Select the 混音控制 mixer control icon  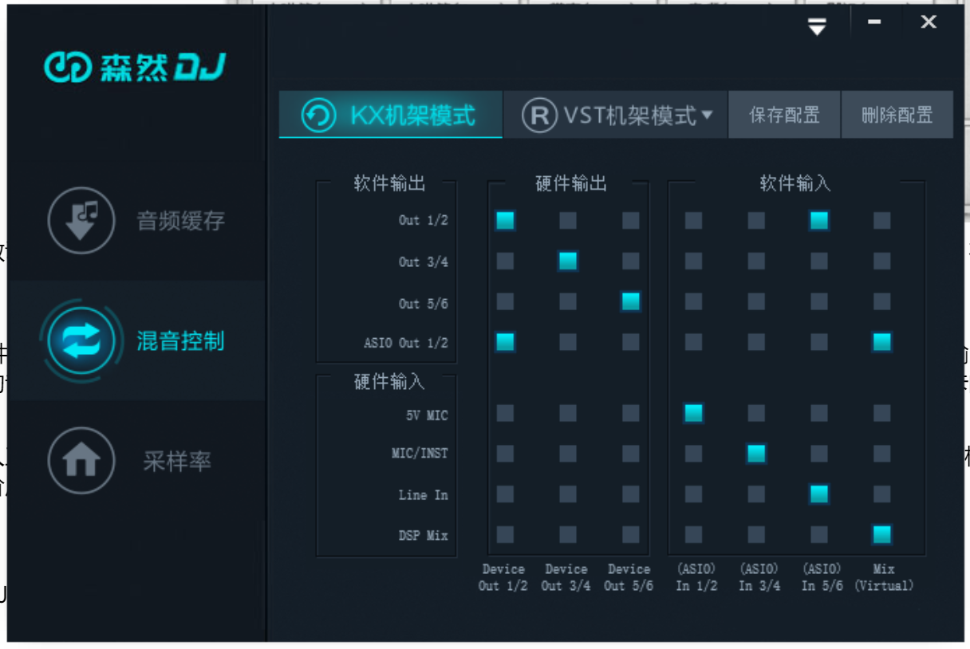[x=81, y=340]
